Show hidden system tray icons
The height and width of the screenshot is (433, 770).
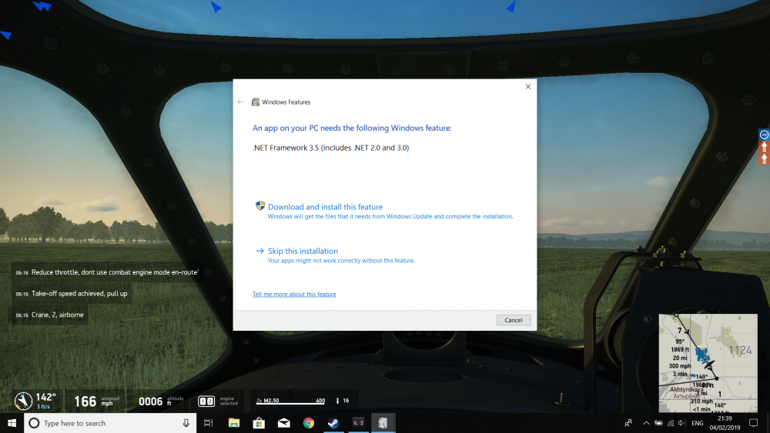[x=646, y=423]
